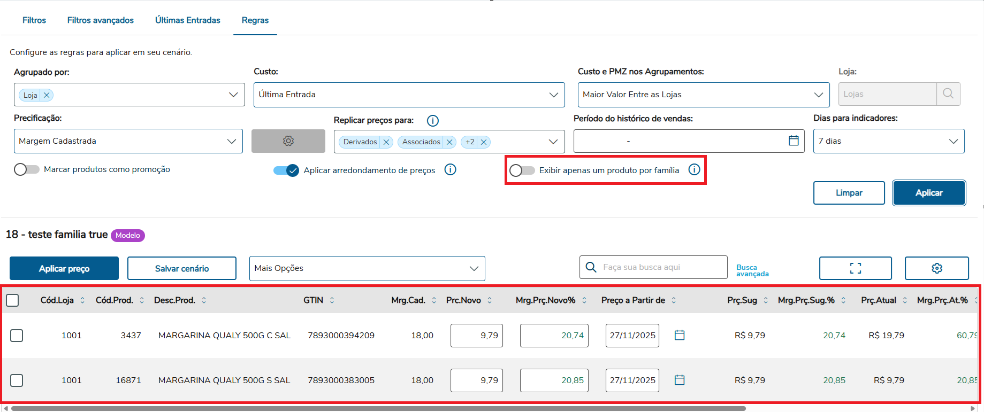Click the search magnifier icon in table search

coord(591,267)
